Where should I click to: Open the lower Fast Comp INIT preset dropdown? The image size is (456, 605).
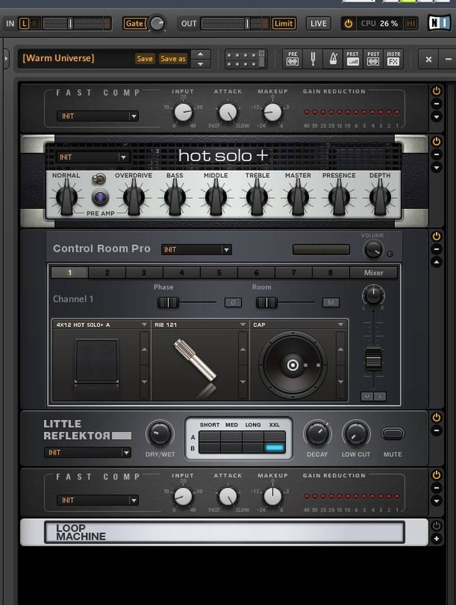point(97,500)
